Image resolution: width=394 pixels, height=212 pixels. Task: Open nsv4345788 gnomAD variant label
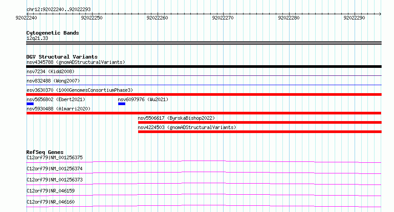point(76,62)
